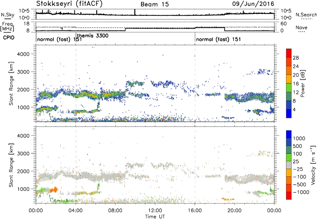Click the '-25' value on Velocity color bar

coord(298,169)
